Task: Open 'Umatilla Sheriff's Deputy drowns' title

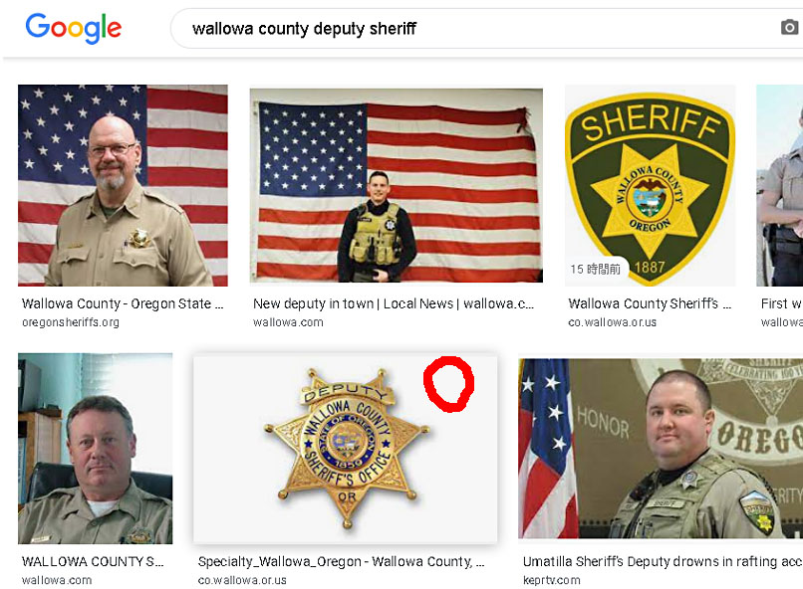Action: 663,561
